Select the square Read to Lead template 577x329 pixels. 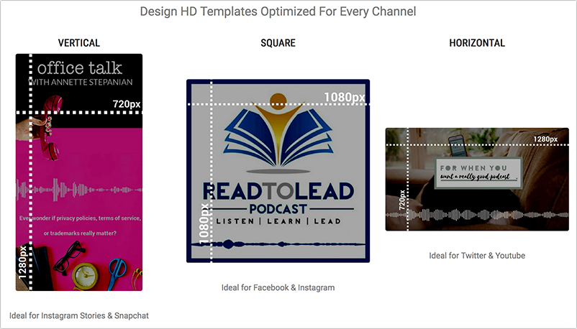(278, 171)
